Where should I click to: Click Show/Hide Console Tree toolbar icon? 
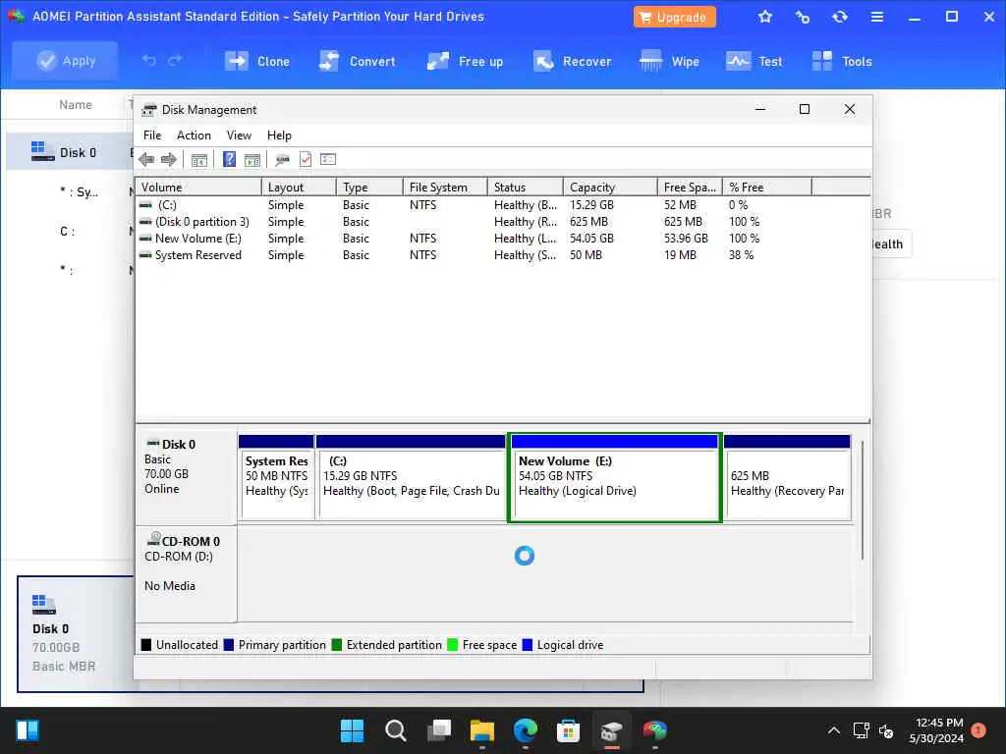pyautogui.click(x=198, y=160)
